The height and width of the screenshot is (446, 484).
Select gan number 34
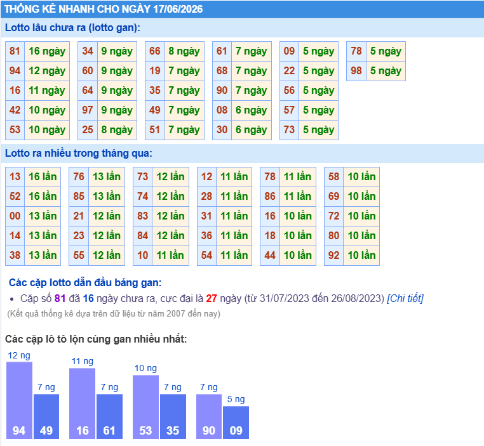[88, 51]
